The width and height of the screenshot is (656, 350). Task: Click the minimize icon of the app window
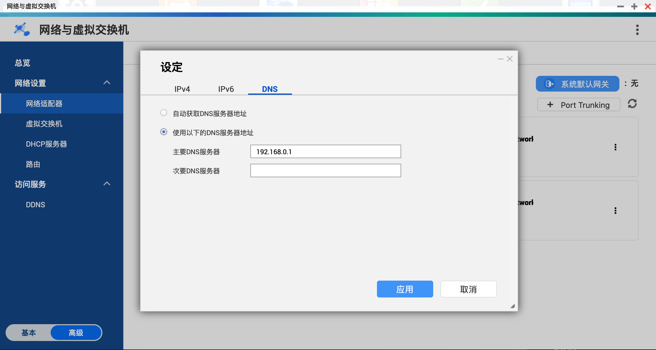621,6
